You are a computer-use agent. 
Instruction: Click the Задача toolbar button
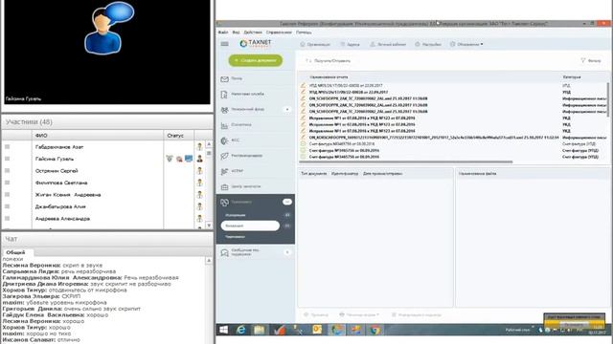point(350,45)
